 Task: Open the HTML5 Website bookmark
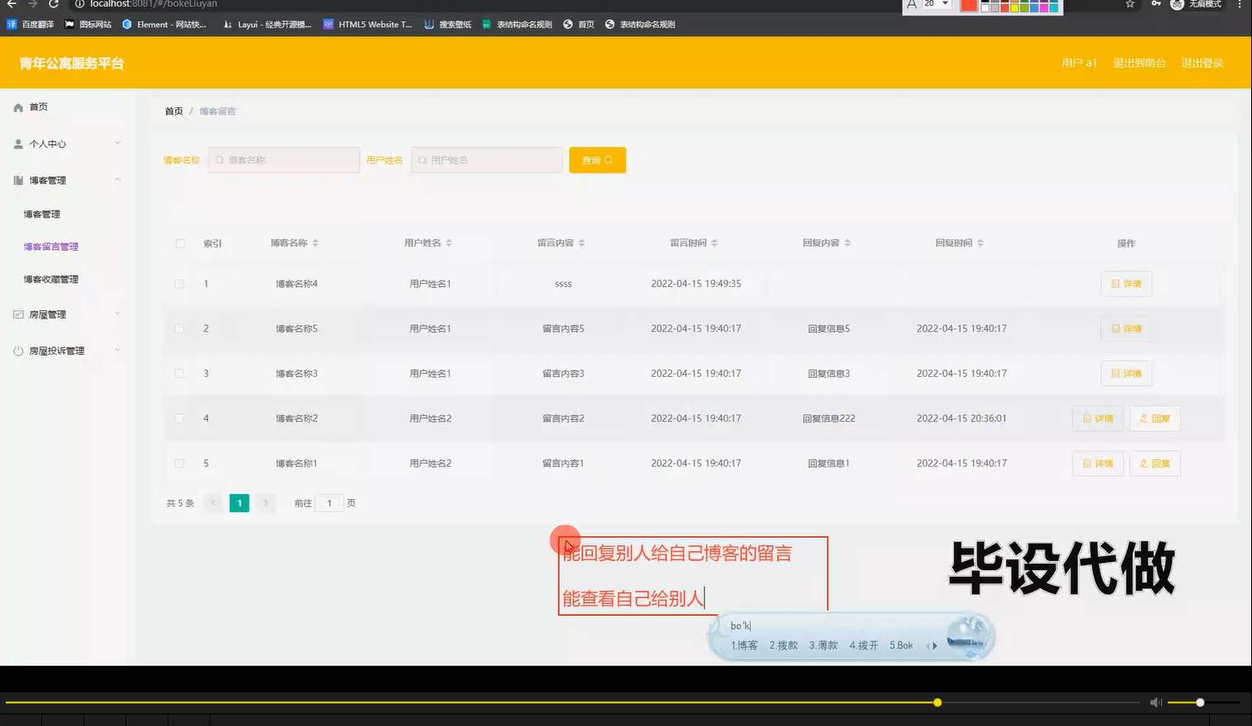(x=368, y=25)
